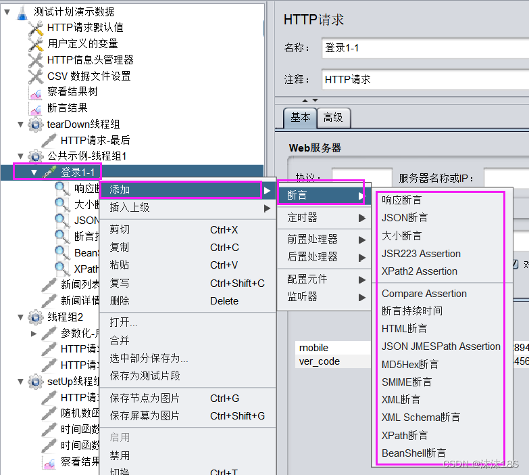Click the dropper icon beside HTTP请求-最后
The width and height of the screenshot is (529, 475).
pyautogui.click(x=49, y=140)
